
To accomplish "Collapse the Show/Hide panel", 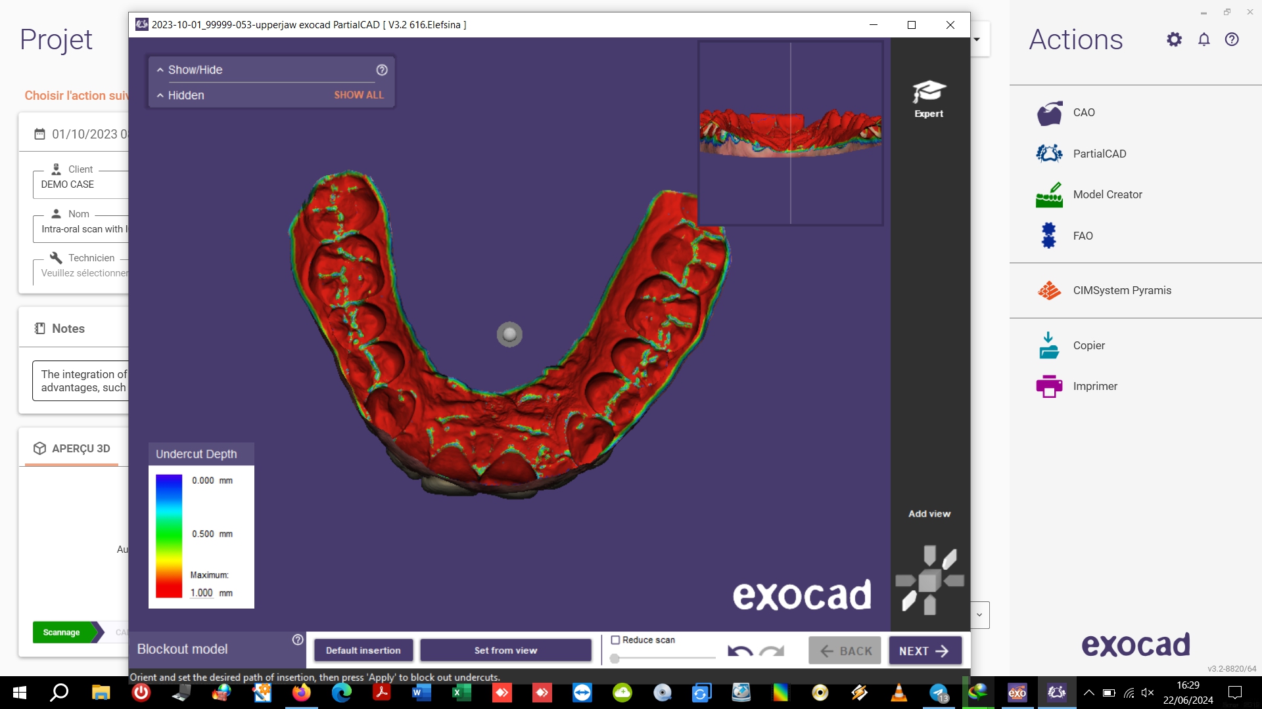I will coord(160,70).
